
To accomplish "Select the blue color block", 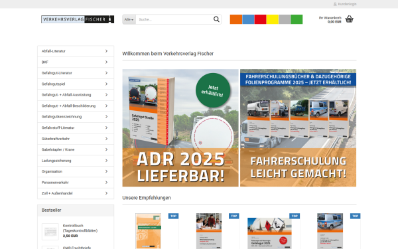I will (x=248, y=19).
